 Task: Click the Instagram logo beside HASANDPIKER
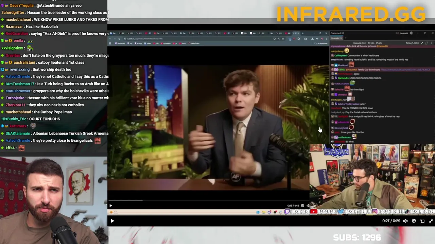(x=375, y=212)
